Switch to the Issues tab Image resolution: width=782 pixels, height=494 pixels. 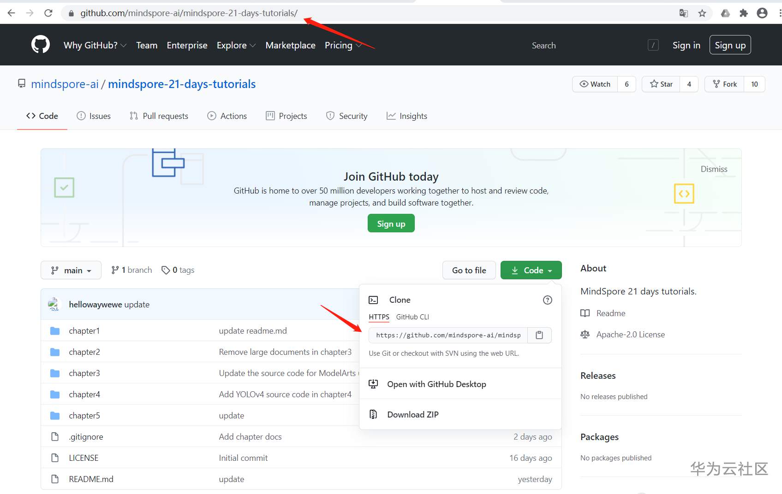[94, 116]
